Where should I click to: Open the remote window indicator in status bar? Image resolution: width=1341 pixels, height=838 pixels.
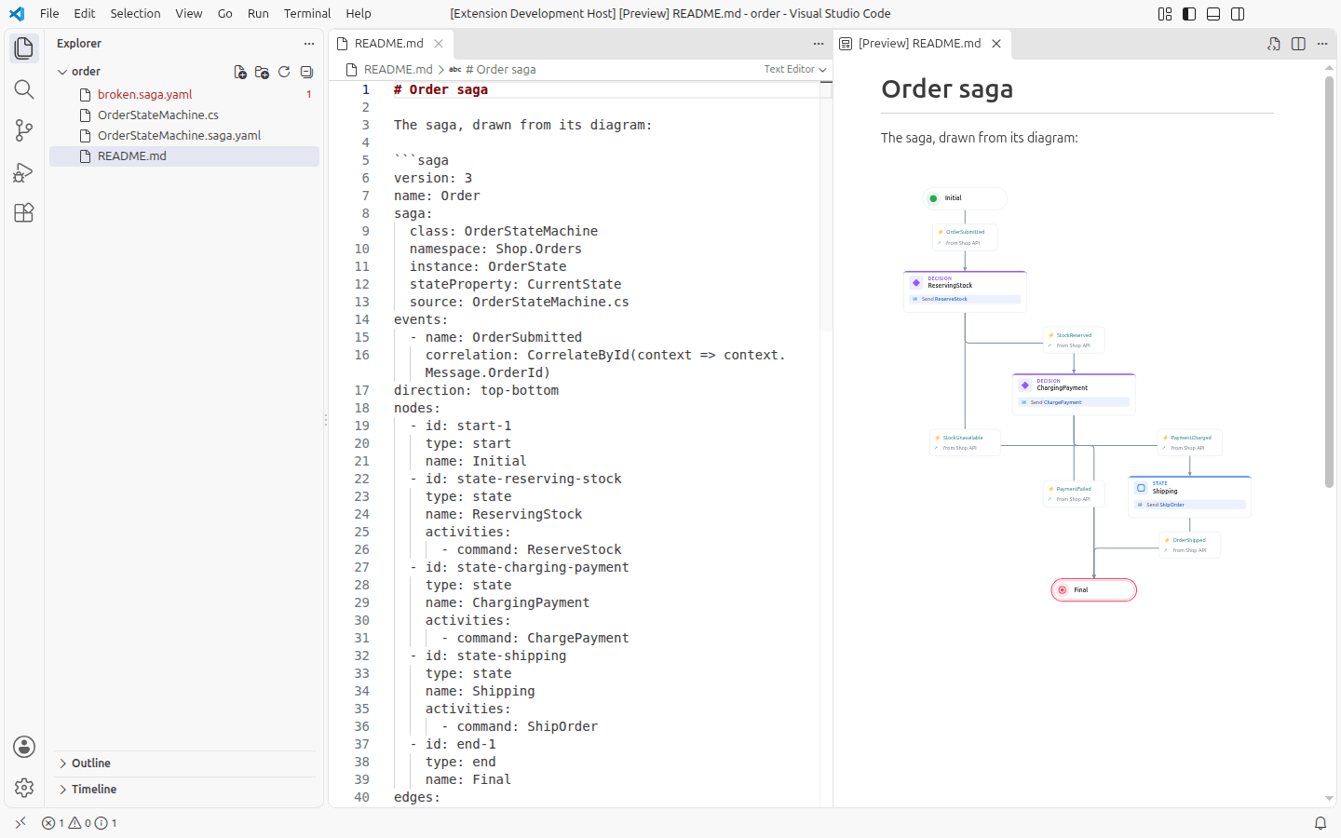pyautogui.click(x=20, y=823)
